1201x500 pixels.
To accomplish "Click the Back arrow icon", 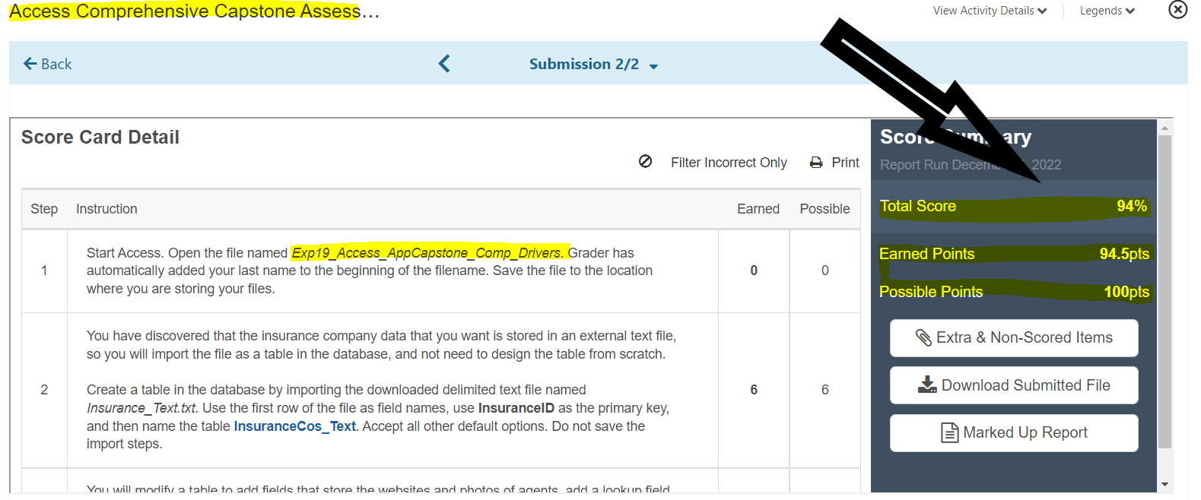I will click(30, 64).
